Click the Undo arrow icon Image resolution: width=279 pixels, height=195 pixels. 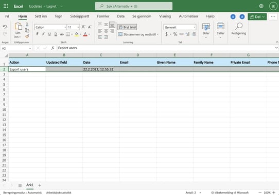coord(5,27)
